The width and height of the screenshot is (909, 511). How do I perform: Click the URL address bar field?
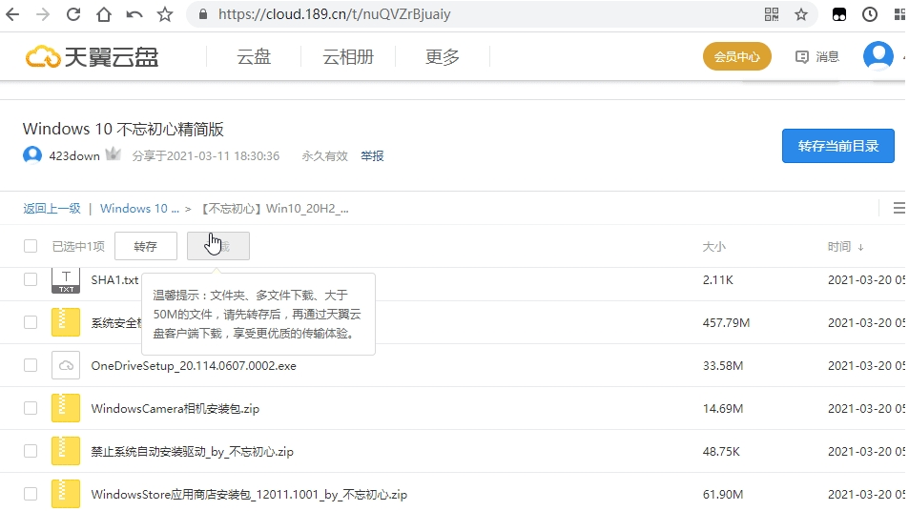(x=477, y=14)
